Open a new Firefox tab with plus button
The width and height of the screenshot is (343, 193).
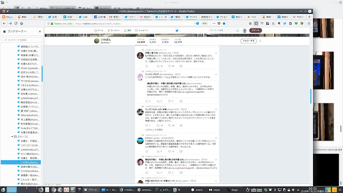[x=309, y=17]
